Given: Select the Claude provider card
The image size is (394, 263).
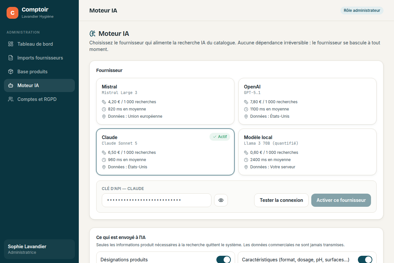Looking at the screenshot, I should coord(165,152).
